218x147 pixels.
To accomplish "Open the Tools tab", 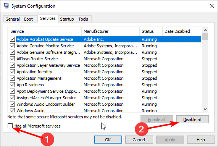I will point(83,19).
